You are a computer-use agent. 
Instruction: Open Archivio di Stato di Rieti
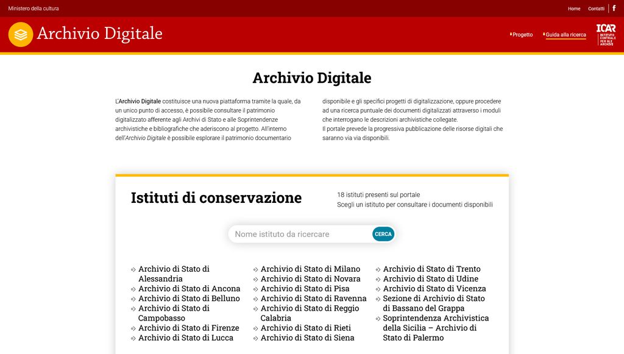pyautogui.click(x=306, y=328)
